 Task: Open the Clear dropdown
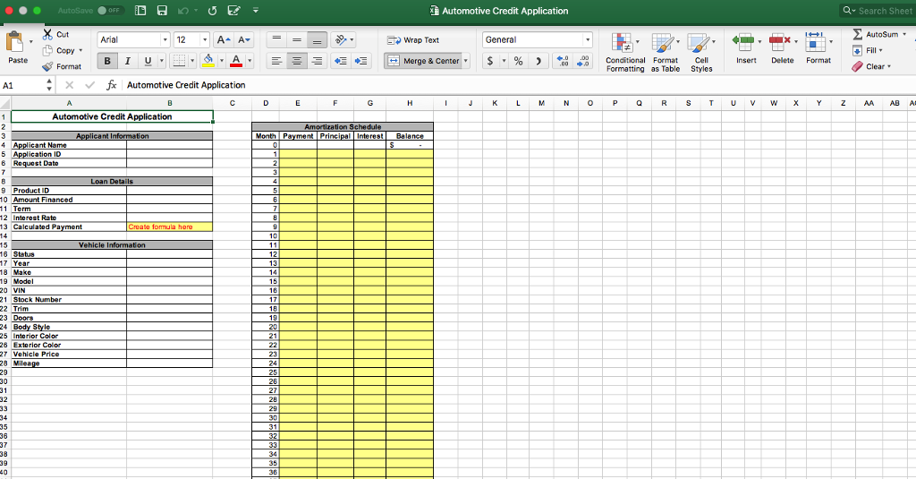click(x=871, y=66)
